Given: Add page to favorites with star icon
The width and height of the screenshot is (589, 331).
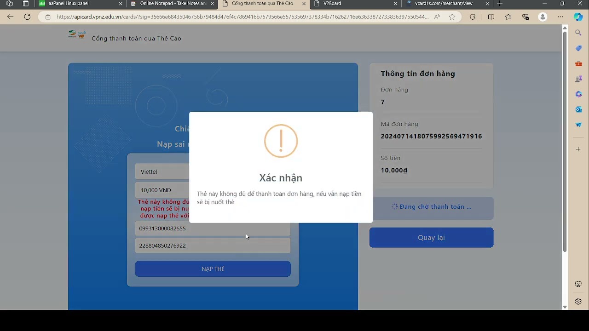Looking at the screenshot, I should coord(452,17).
